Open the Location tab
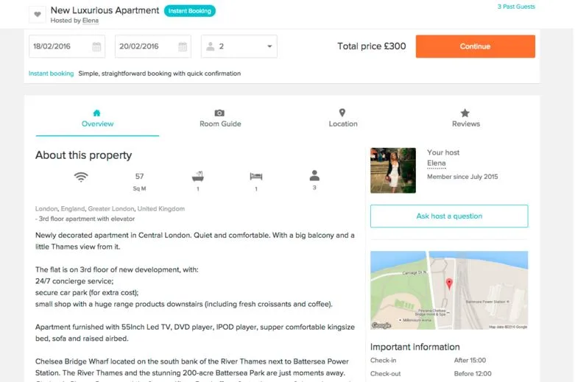This screenshot has height=382, width=575. pos(342,118)
